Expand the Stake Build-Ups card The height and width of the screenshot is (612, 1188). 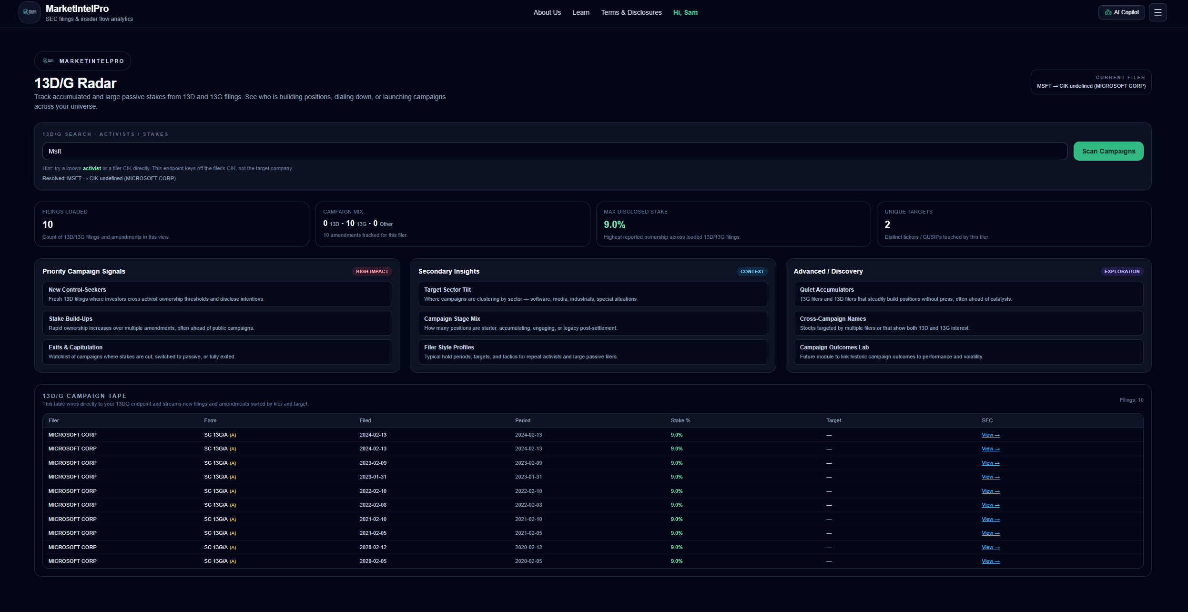[217, 323]
